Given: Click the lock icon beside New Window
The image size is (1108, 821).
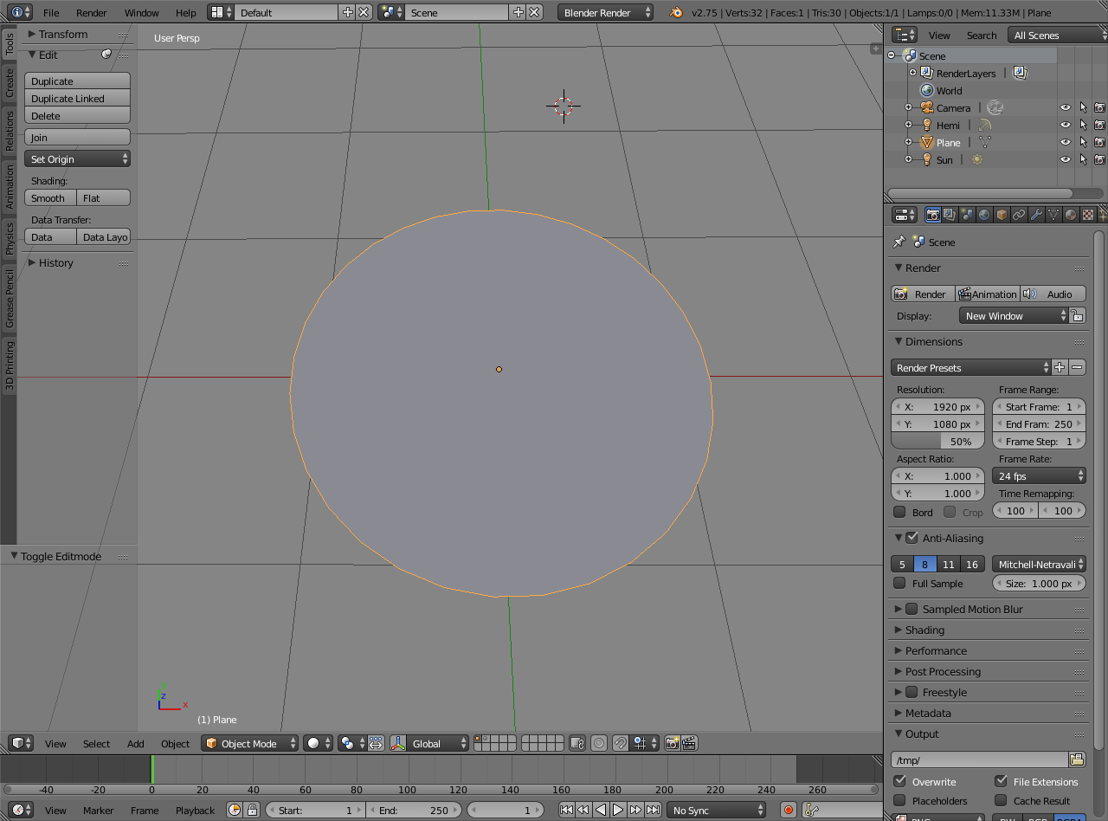Looking at the screenshot, I should [1077, 316].
